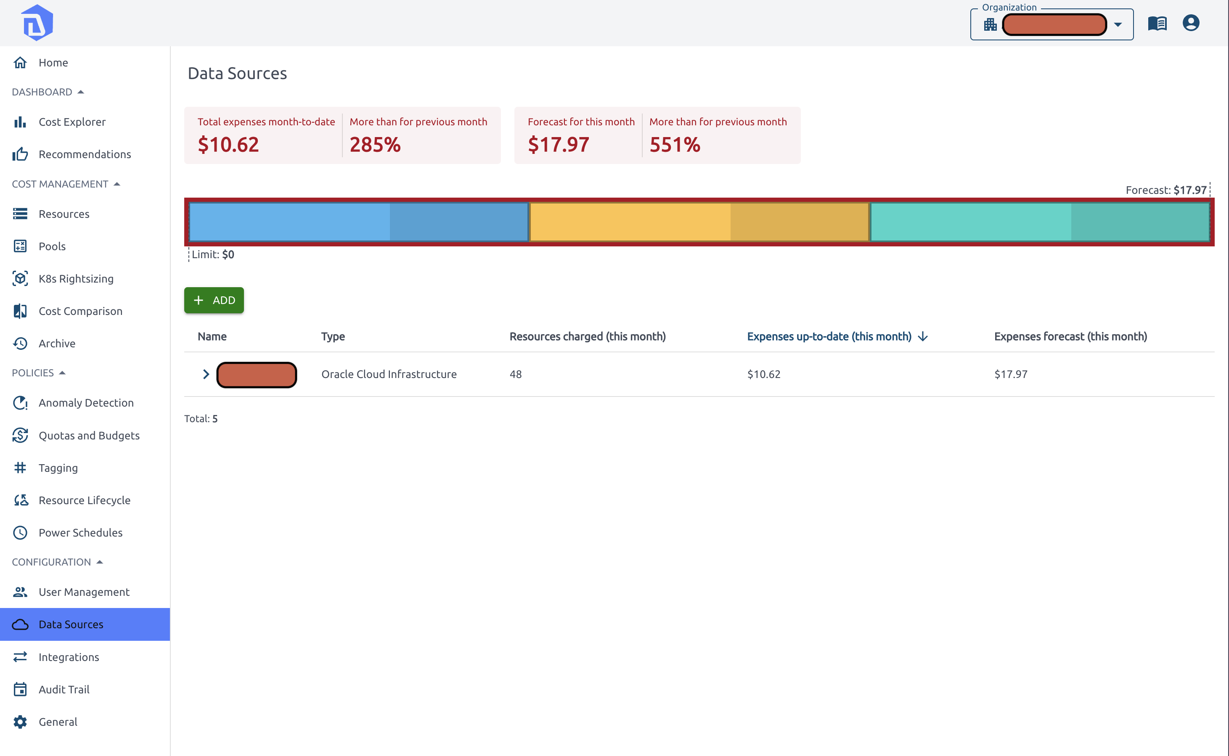Open the redacted data source name link
This screenshot has width=1229, height=756.
point(257,375)
